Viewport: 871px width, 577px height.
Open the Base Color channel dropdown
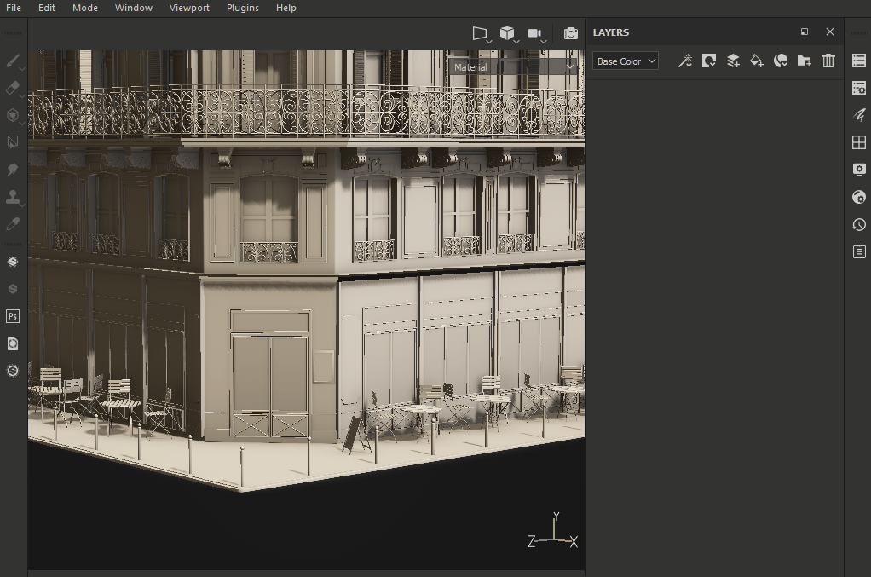point(626,61)
